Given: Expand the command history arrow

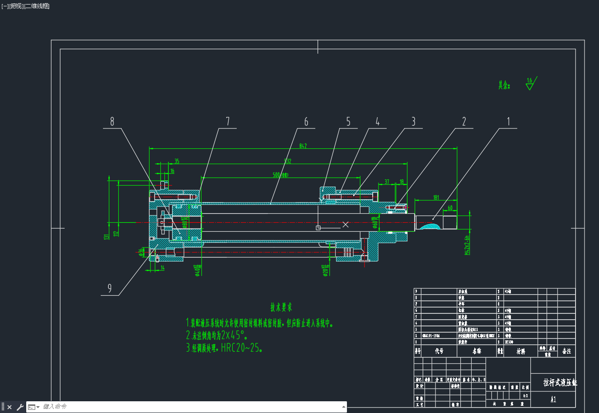Looking at the screenshot, I should (343, 407).
